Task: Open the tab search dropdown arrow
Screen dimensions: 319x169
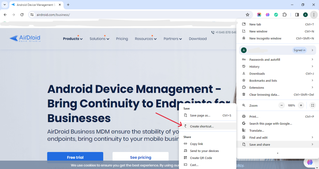Action: [5, 5]
